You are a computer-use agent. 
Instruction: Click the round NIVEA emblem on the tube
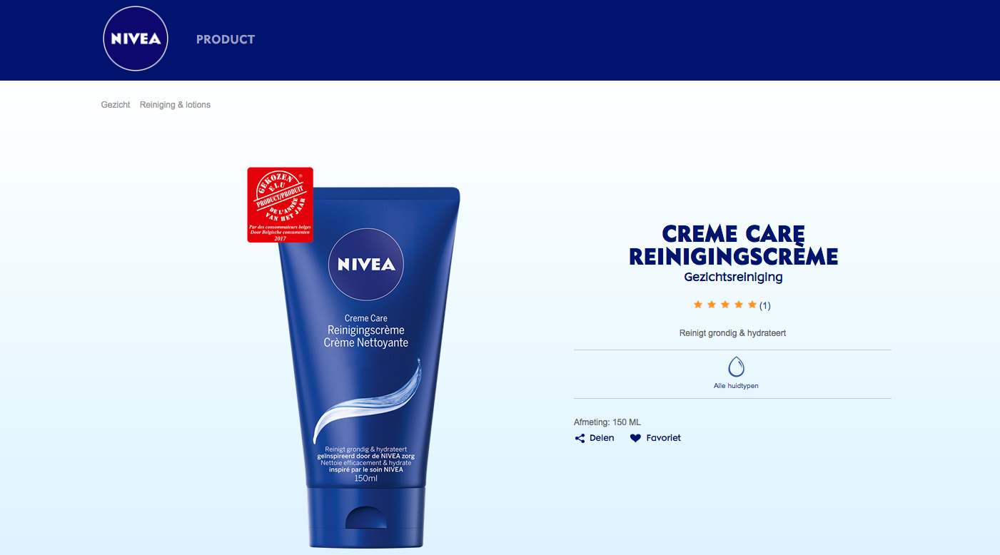click(x=366, y=265)
